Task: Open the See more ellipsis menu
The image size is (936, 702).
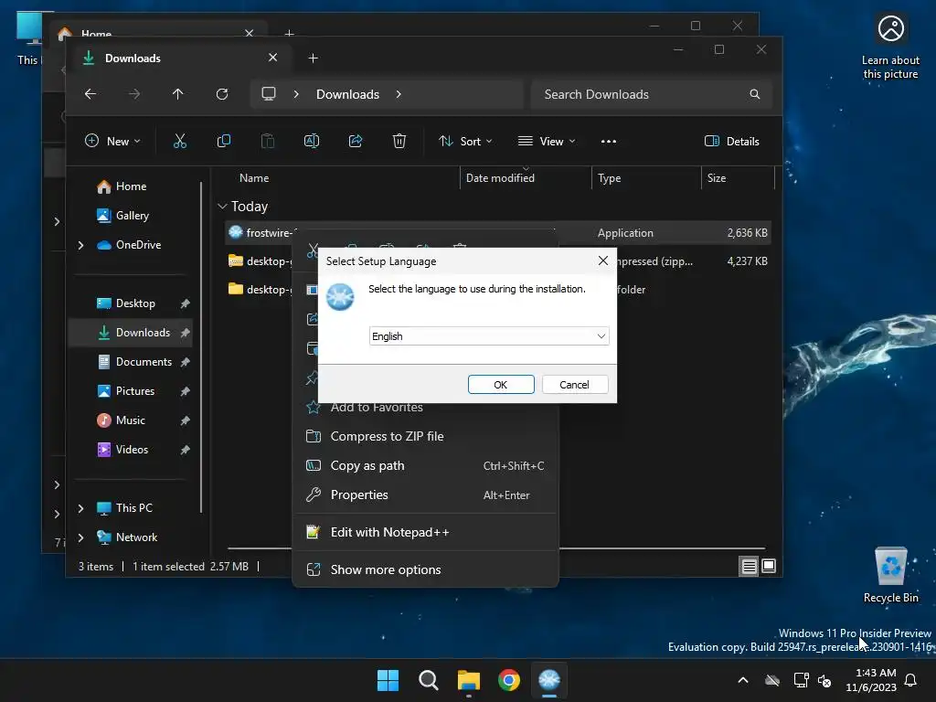Action: coord(608,142)
